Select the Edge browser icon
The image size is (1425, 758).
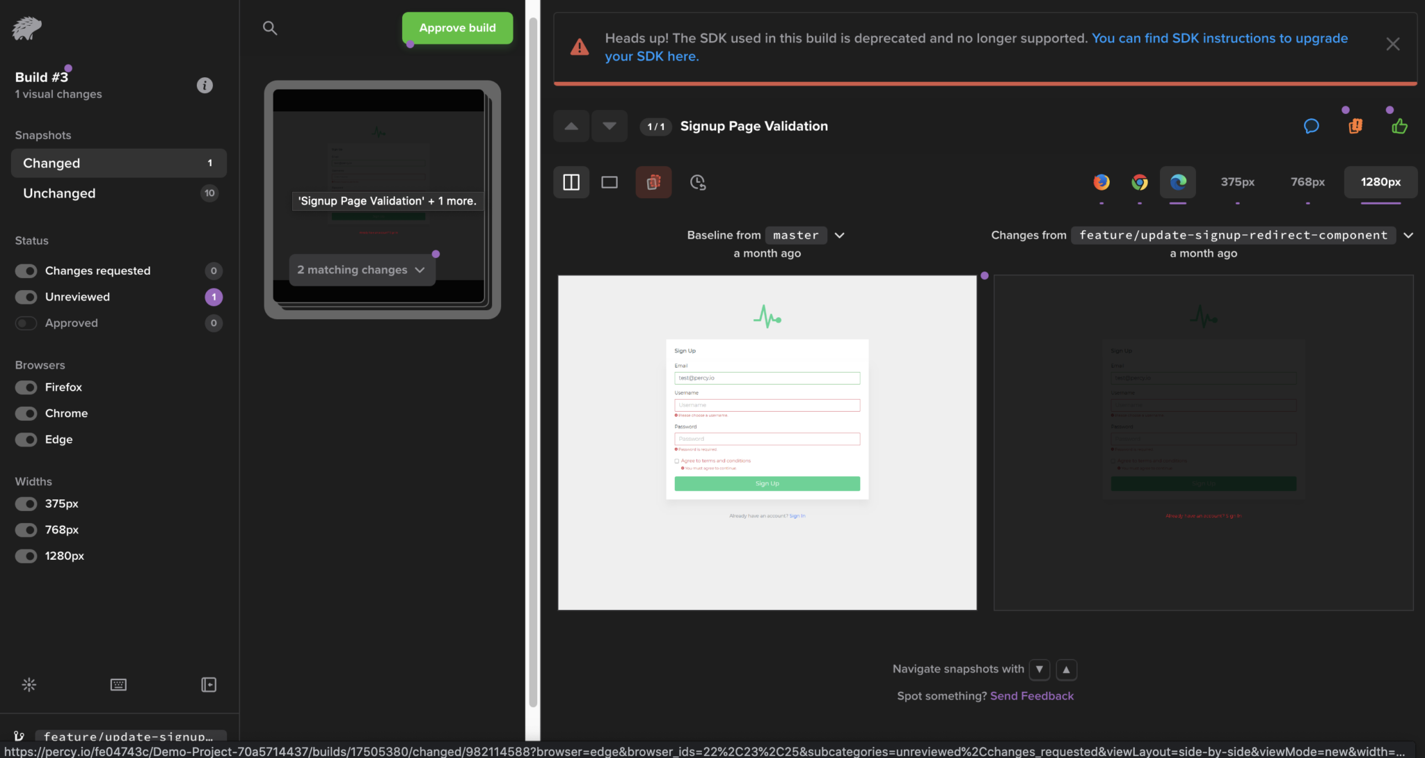point(1179,182)
